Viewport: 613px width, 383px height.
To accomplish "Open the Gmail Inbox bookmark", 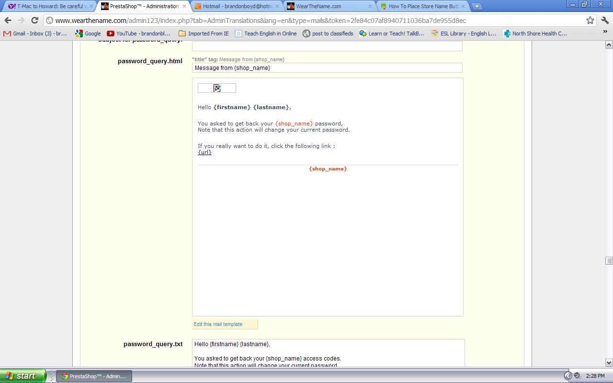I will (35, 34).
